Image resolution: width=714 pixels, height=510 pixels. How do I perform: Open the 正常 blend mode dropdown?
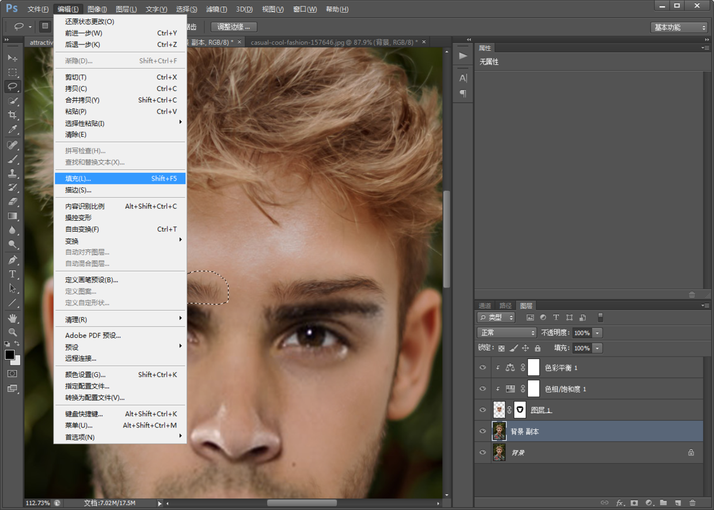pyautogui.click(x=507, y=333)
